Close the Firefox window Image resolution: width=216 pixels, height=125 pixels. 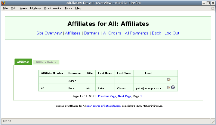[x=213, y=3]
